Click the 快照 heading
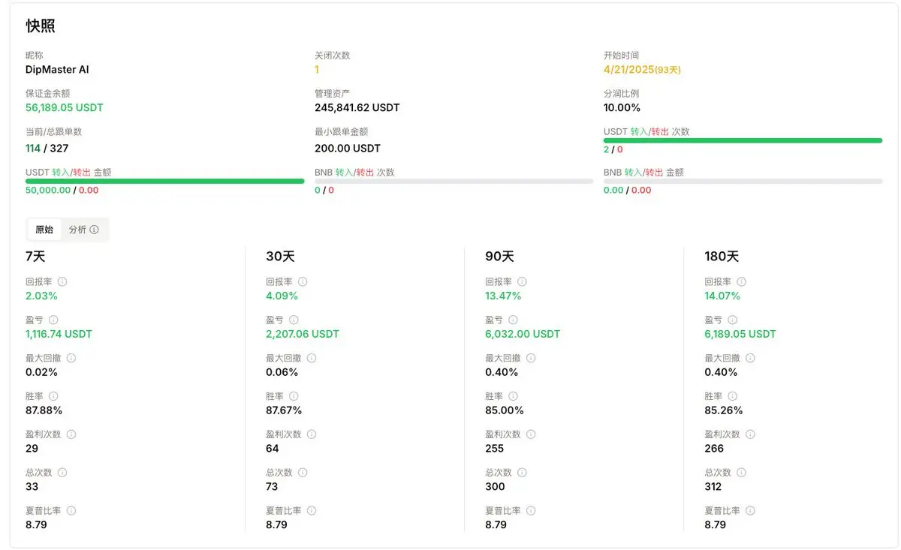 coord(41,26)
